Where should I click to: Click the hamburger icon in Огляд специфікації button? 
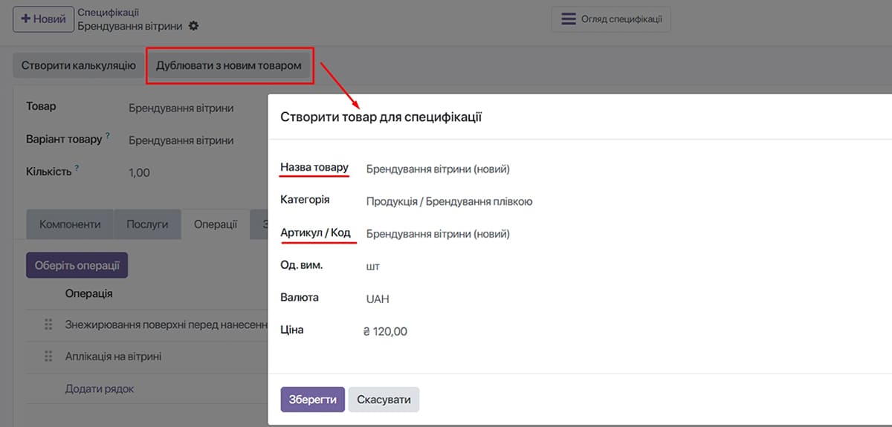pos(569,19)
